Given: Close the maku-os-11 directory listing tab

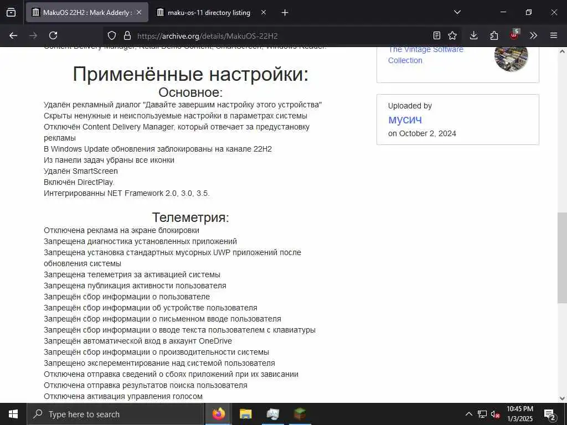Looking at the screenshot, I should (264, 12).
